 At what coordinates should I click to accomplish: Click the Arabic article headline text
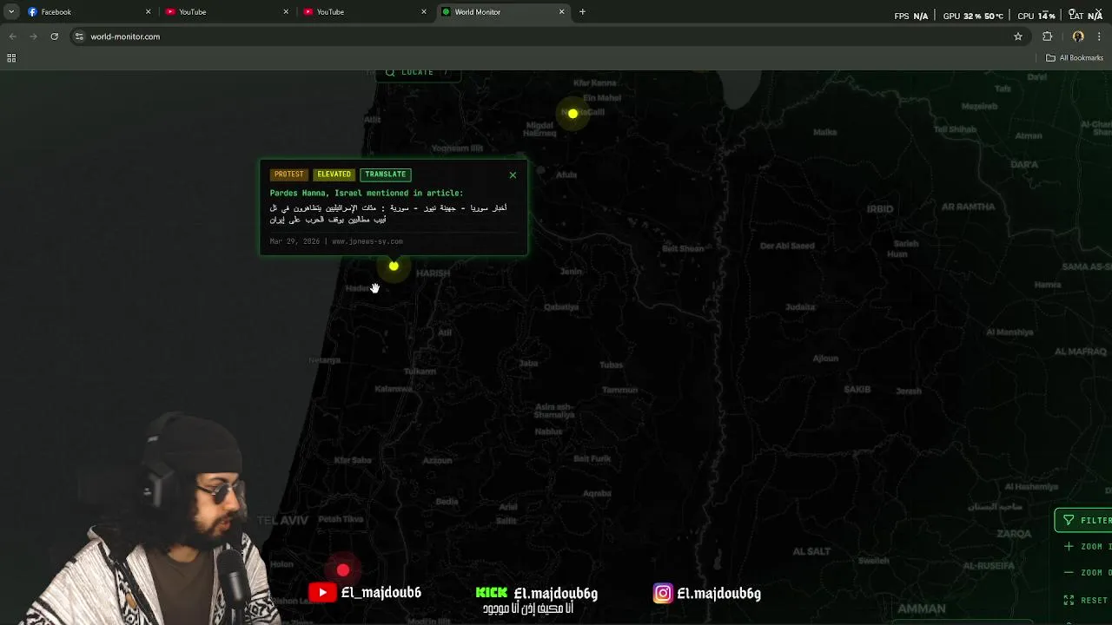[388, 214]
